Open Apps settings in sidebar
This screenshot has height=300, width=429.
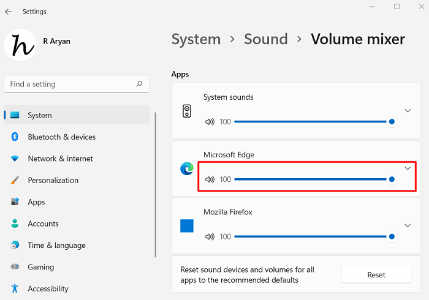(x=77, y=202)
